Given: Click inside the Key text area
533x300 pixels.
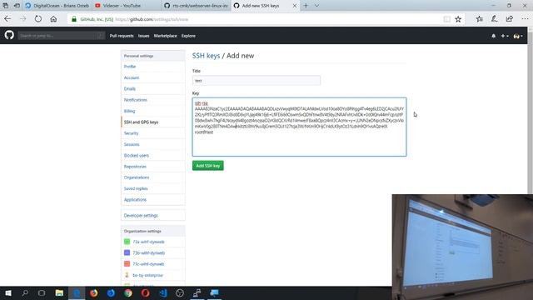Looking at the screenshot, I should tap(299, 127).
